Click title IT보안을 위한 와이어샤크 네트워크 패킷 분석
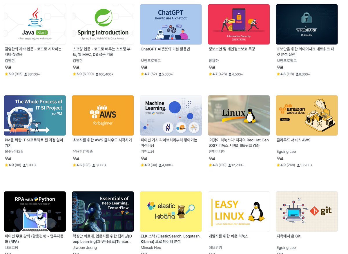 click(x=306, y=52)
